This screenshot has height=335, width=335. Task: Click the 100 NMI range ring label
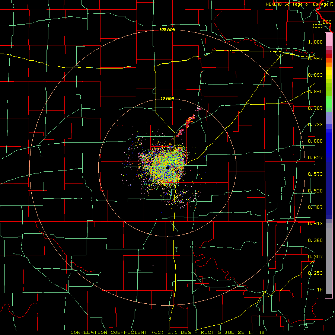coord(167,29)
